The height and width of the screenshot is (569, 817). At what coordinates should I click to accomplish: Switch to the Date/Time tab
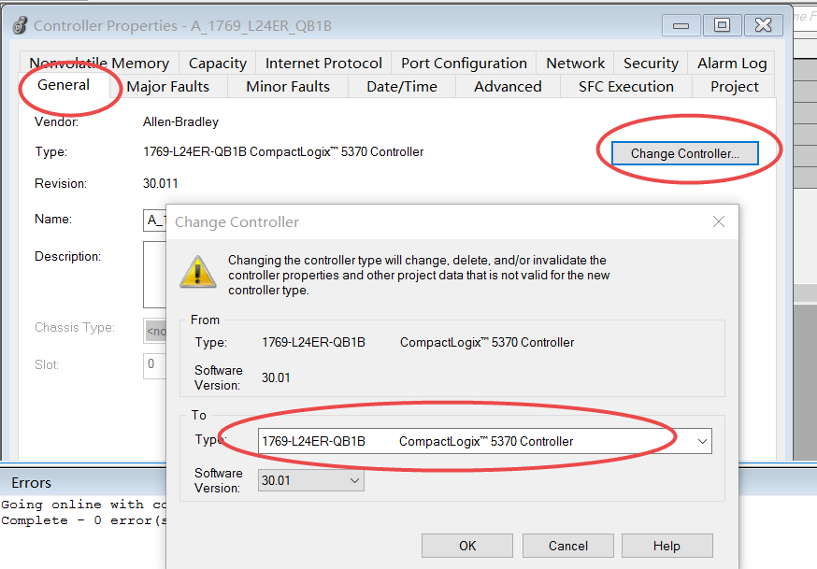coord(402,86)
